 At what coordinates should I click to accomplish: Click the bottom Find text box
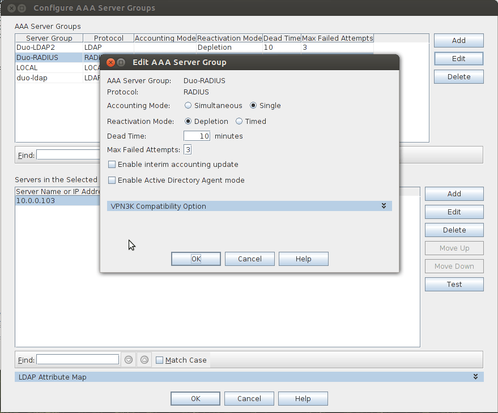(x=78, y=359)
